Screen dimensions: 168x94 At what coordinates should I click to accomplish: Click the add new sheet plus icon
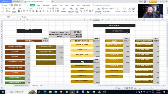coord(41,86)
